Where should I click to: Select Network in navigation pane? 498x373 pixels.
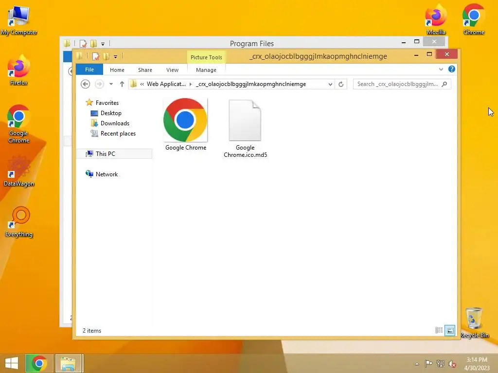(107, 174)
